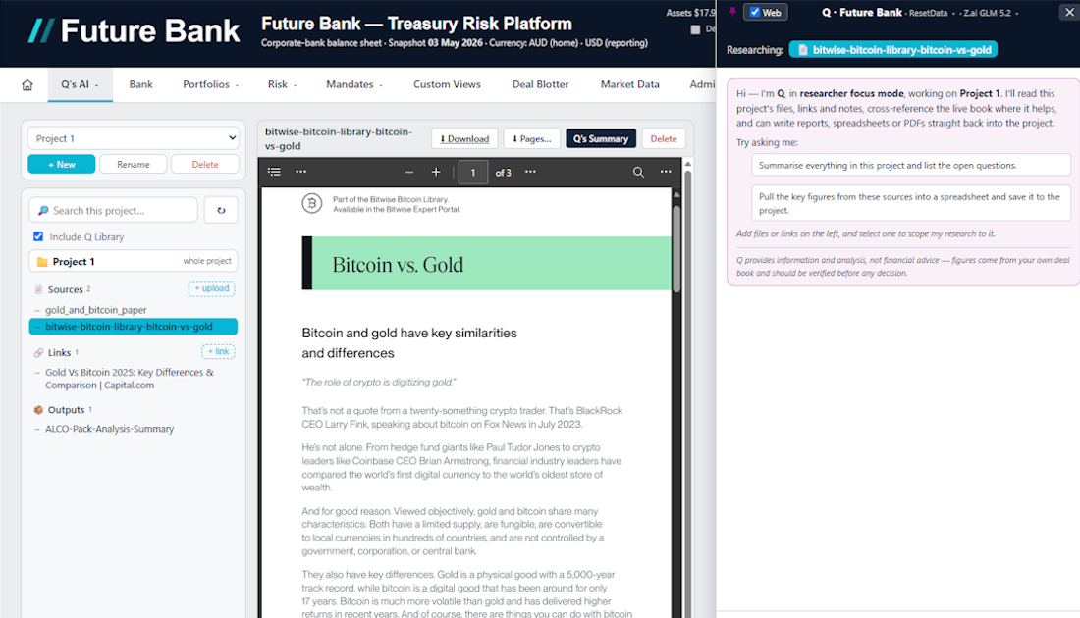This screenshot has height=618, width=1080.
Task: Open the Market Data tab
Action: pyautogui.click(x=629, y=84)
